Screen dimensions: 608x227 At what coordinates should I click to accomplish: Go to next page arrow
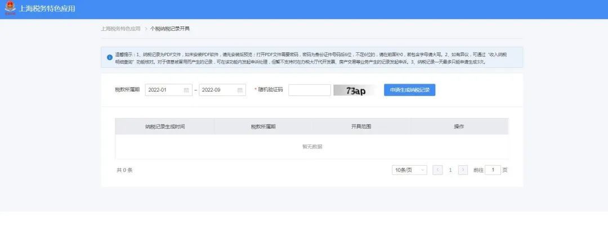(463, 170)
